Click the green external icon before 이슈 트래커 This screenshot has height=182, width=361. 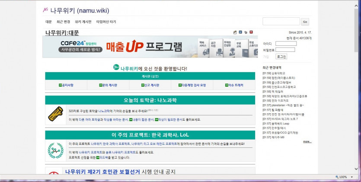coord(227,85)
